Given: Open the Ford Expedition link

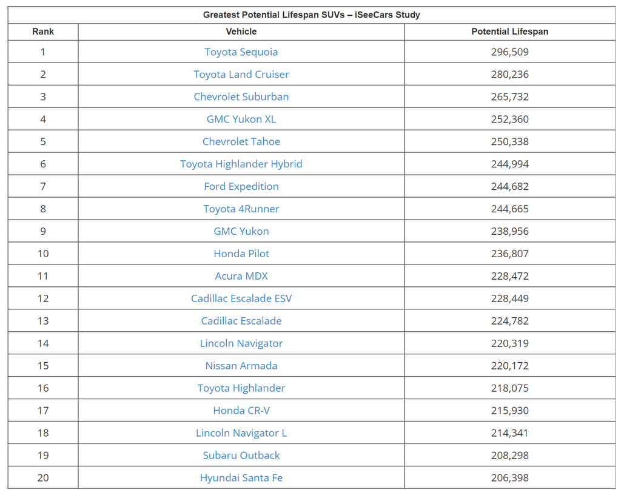Looking at the screenshot, I should point(241,187).
